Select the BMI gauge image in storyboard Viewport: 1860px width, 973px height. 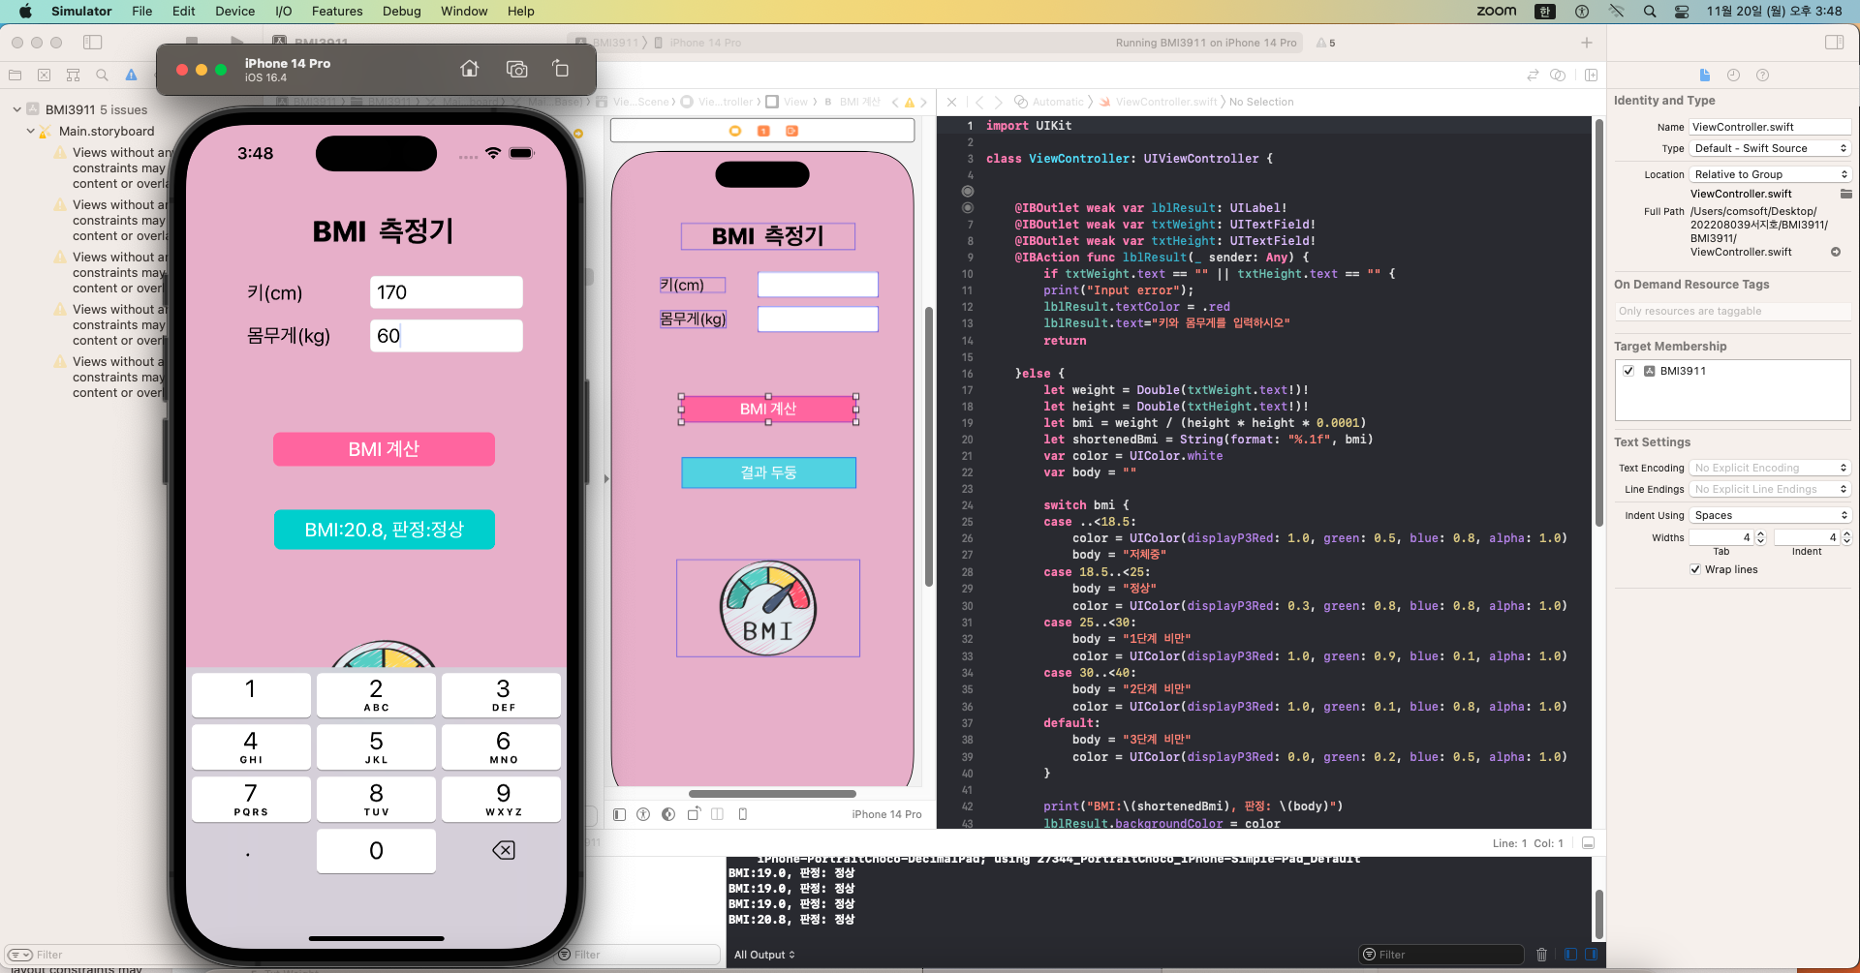768,608
